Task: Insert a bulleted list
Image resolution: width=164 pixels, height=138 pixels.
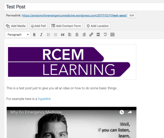Action: [48, 35]
